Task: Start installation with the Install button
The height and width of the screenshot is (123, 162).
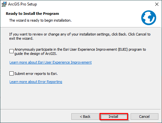Action: point(114,117)
